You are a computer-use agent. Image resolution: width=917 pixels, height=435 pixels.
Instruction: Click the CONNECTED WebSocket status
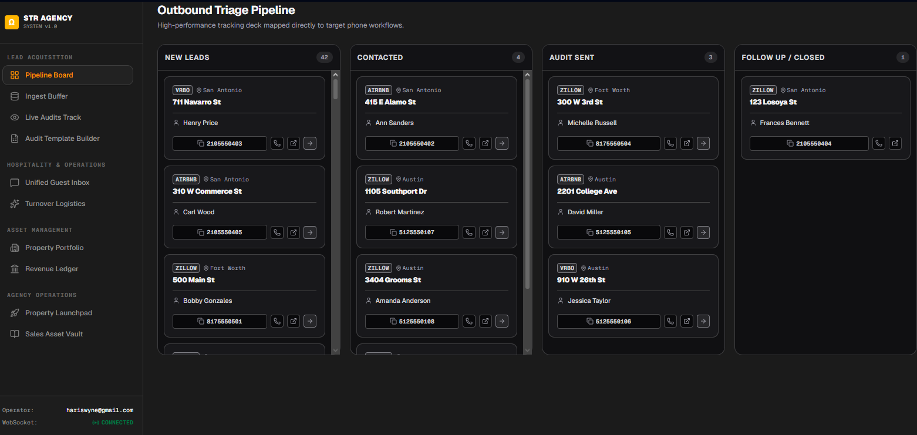coord(113,423)
